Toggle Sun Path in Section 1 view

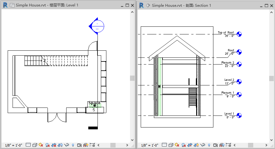tap(177, 145)
